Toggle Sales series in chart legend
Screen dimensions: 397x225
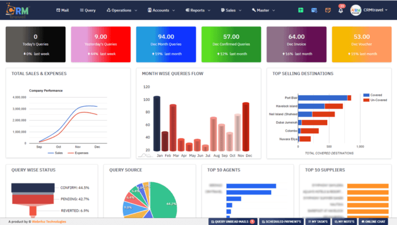coord(55,153)
